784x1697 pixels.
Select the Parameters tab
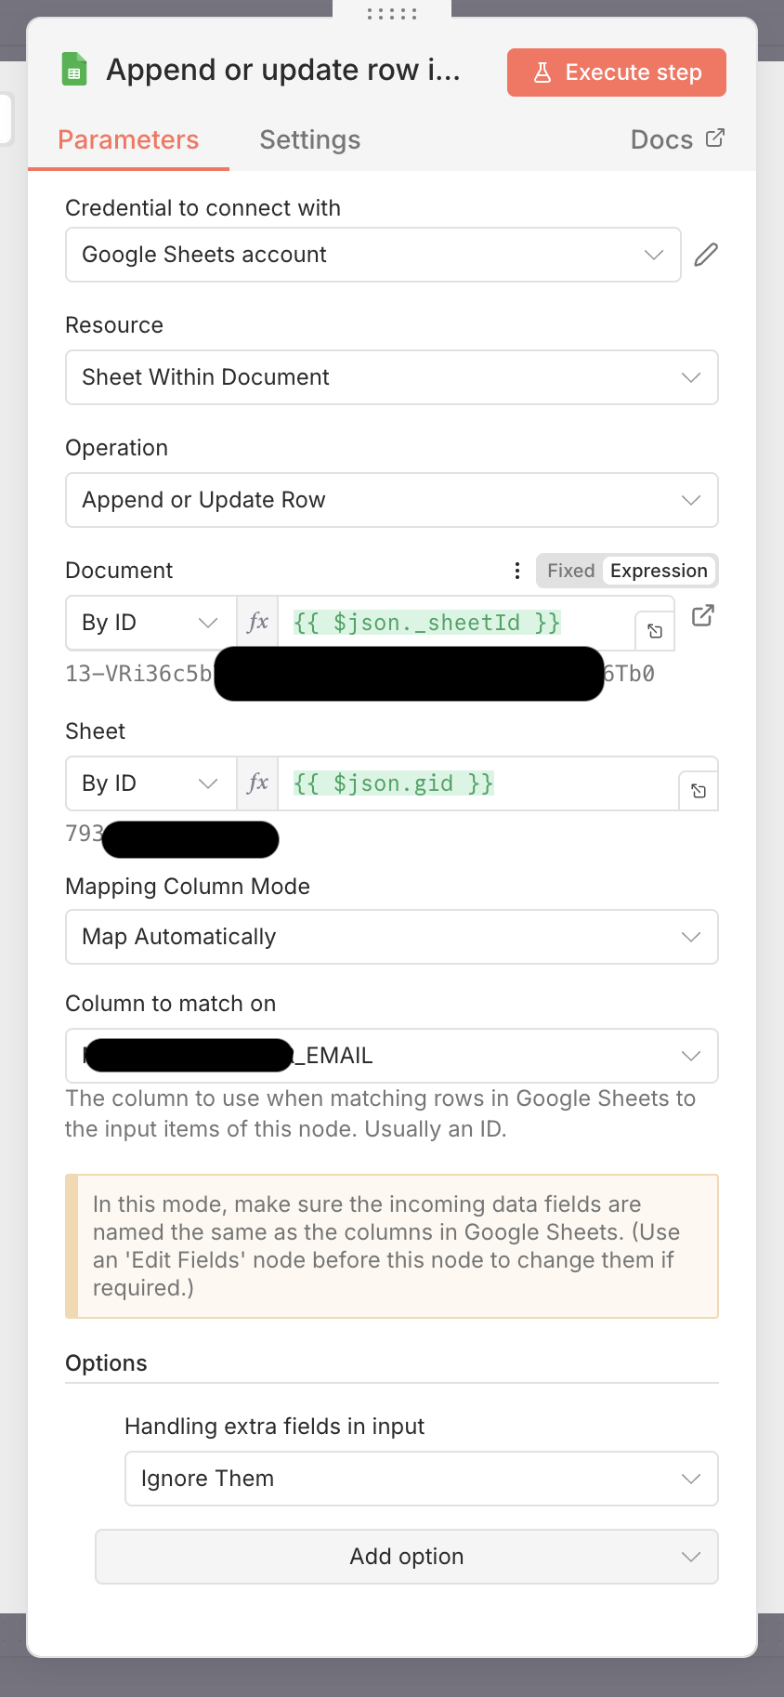tap(128, 139)
